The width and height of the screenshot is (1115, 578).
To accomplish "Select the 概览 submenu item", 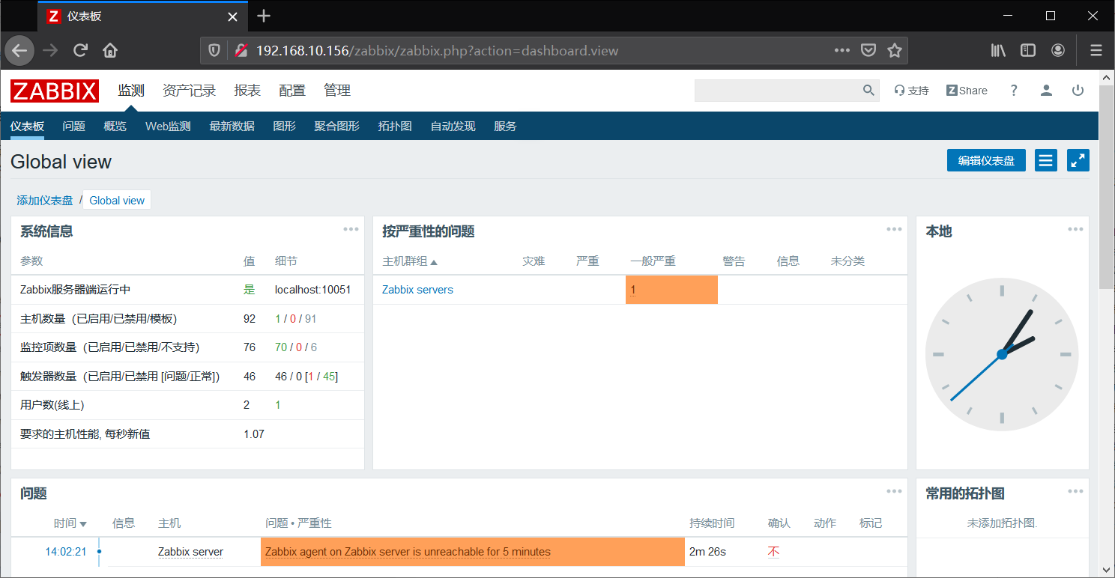I will pyautogui.click(x=115, y=127).
